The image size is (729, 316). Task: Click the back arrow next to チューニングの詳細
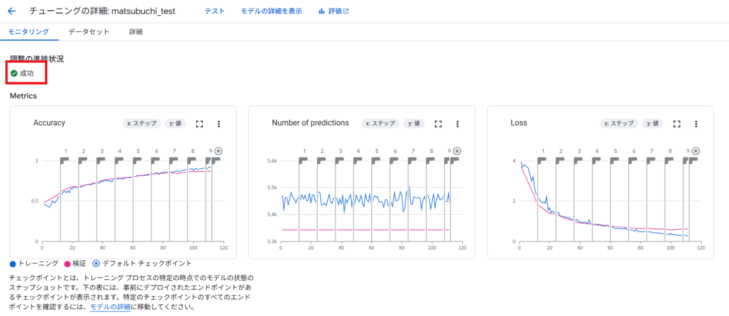point(11,11)
